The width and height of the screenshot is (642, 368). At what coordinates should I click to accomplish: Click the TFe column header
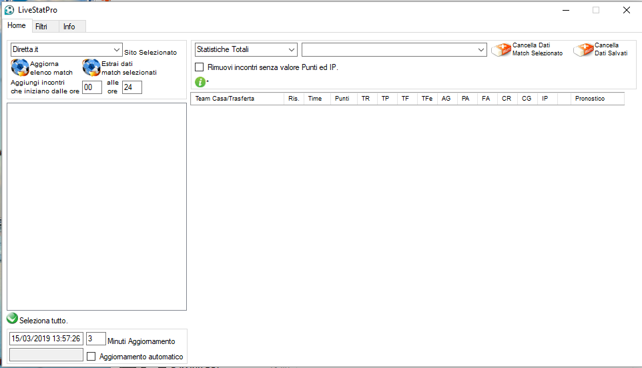coord(428,99)
